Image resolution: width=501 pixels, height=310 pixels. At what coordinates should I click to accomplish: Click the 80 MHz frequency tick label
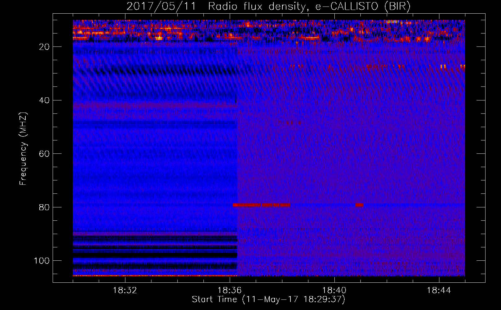click(x=44, y=207)
